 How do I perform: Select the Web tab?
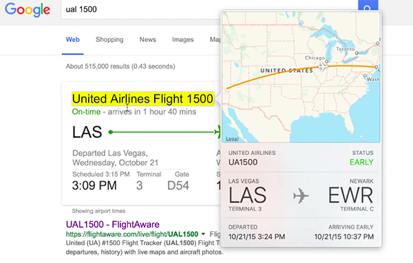tap(73, 39)
